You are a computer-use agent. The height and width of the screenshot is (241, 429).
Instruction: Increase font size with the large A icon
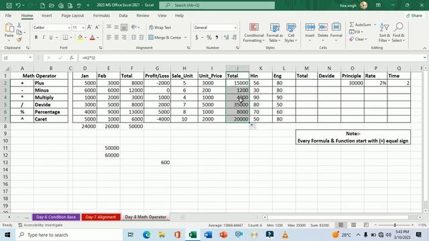tap(89, 27)
